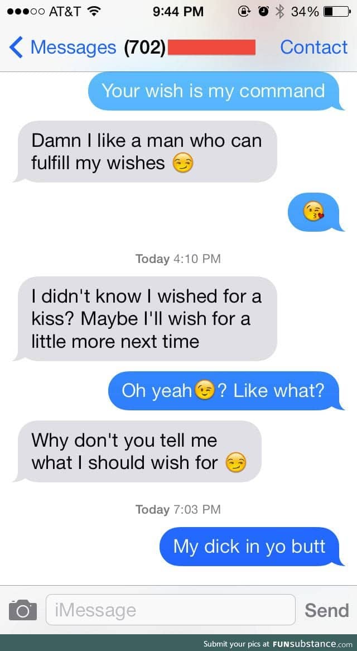Tap the kiss emoji message bubble
Image resolution: width=357 pixels, height=651 pixels.
click(316, 212)
